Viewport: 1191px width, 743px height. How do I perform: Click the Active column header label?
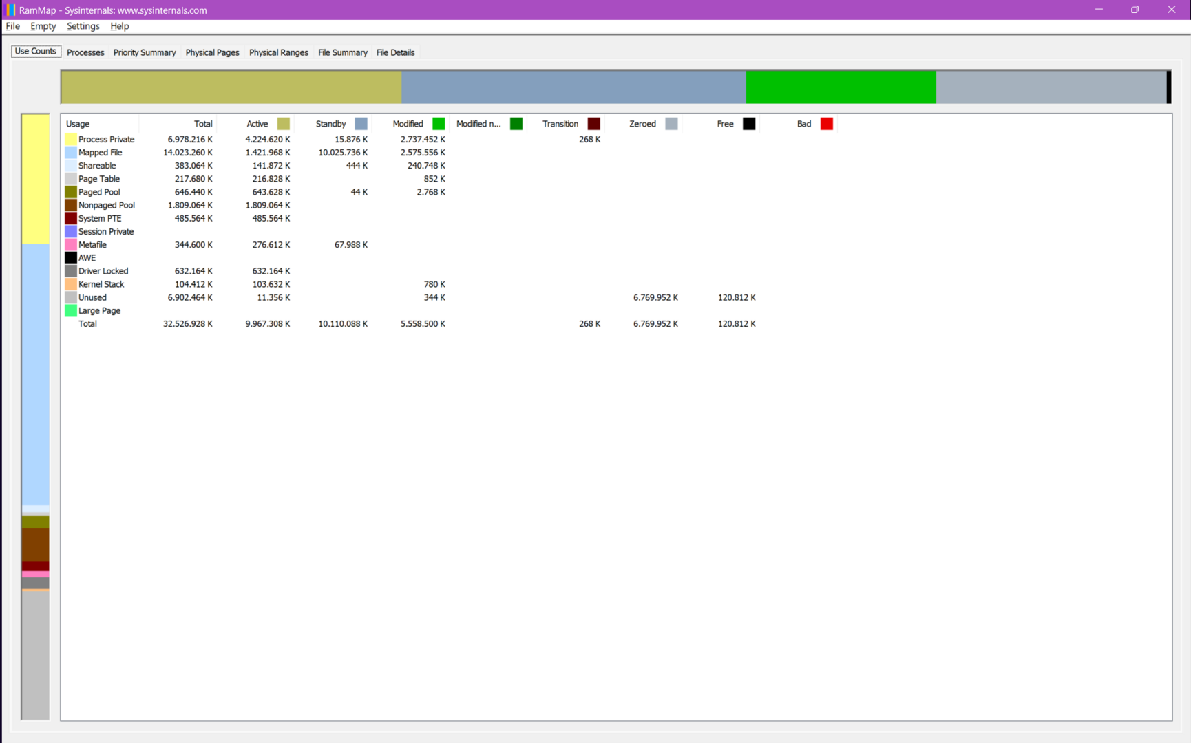click(x=257, y=124)
